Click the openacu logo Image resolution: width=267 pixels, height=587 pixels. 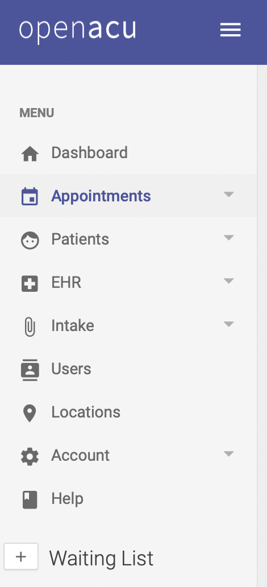77,31
